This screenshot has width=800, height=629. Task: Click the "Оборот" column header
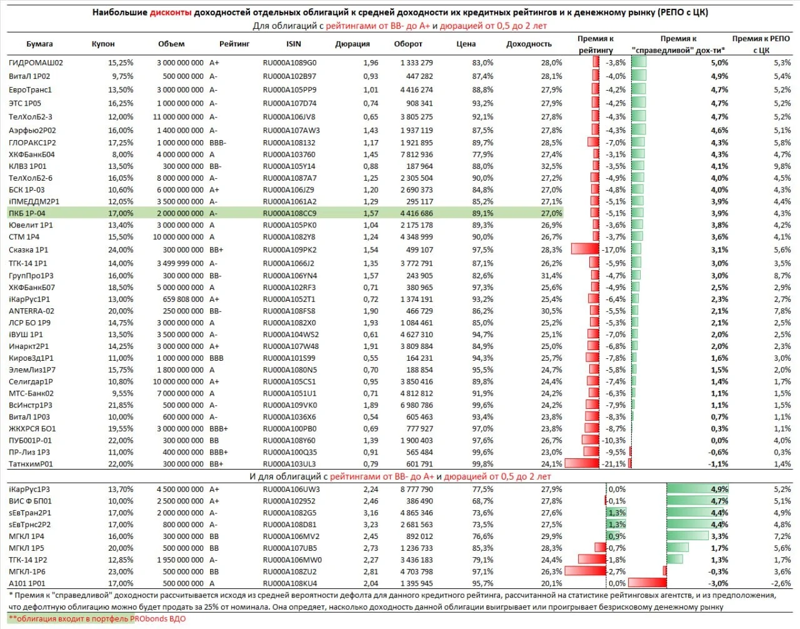tap(408, 44)
